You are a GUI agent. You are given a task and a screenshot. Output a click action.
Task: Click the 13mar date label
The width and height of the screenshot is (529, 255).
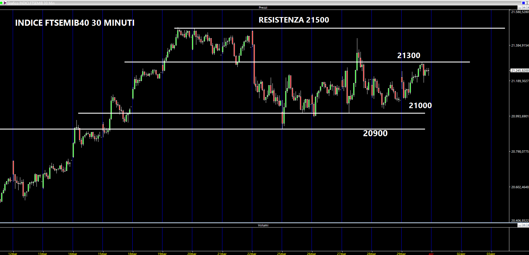point(43,254)
